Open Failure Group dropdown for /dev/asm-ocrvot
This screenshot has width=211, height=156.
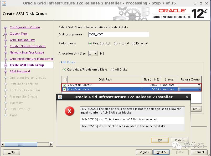click(x=199, y=89)
